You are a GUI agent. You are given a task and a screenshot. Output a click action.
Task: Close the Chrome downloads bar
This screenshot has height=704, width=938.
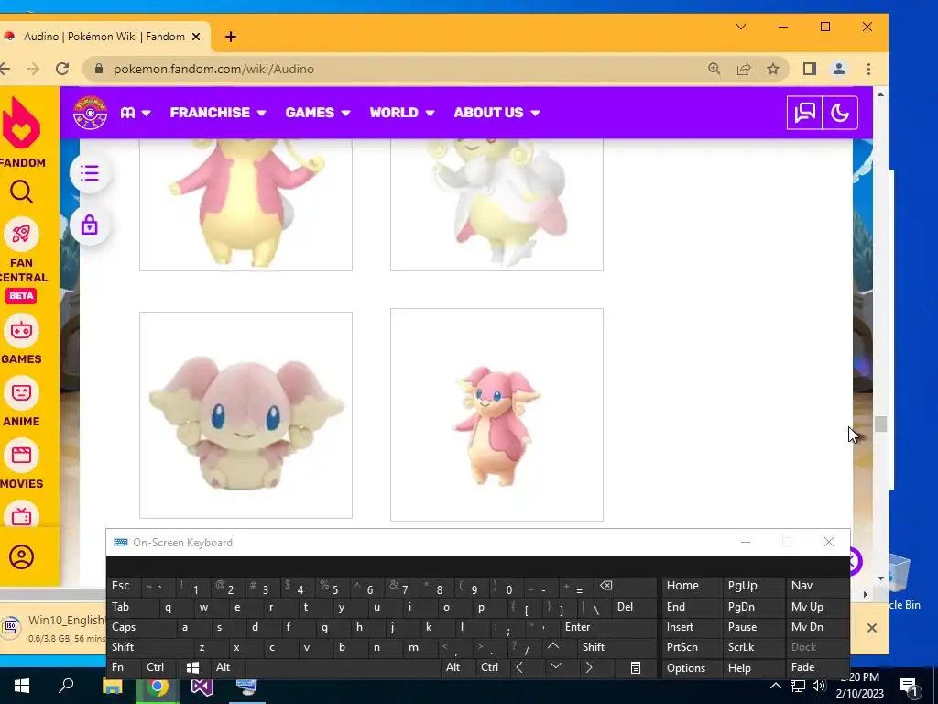[872, 628]
